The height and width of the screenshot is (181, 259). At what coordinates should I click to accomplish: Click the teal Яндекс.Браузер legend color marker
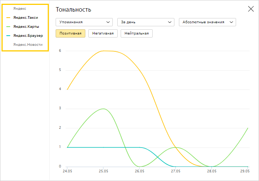tap(8, 36)
